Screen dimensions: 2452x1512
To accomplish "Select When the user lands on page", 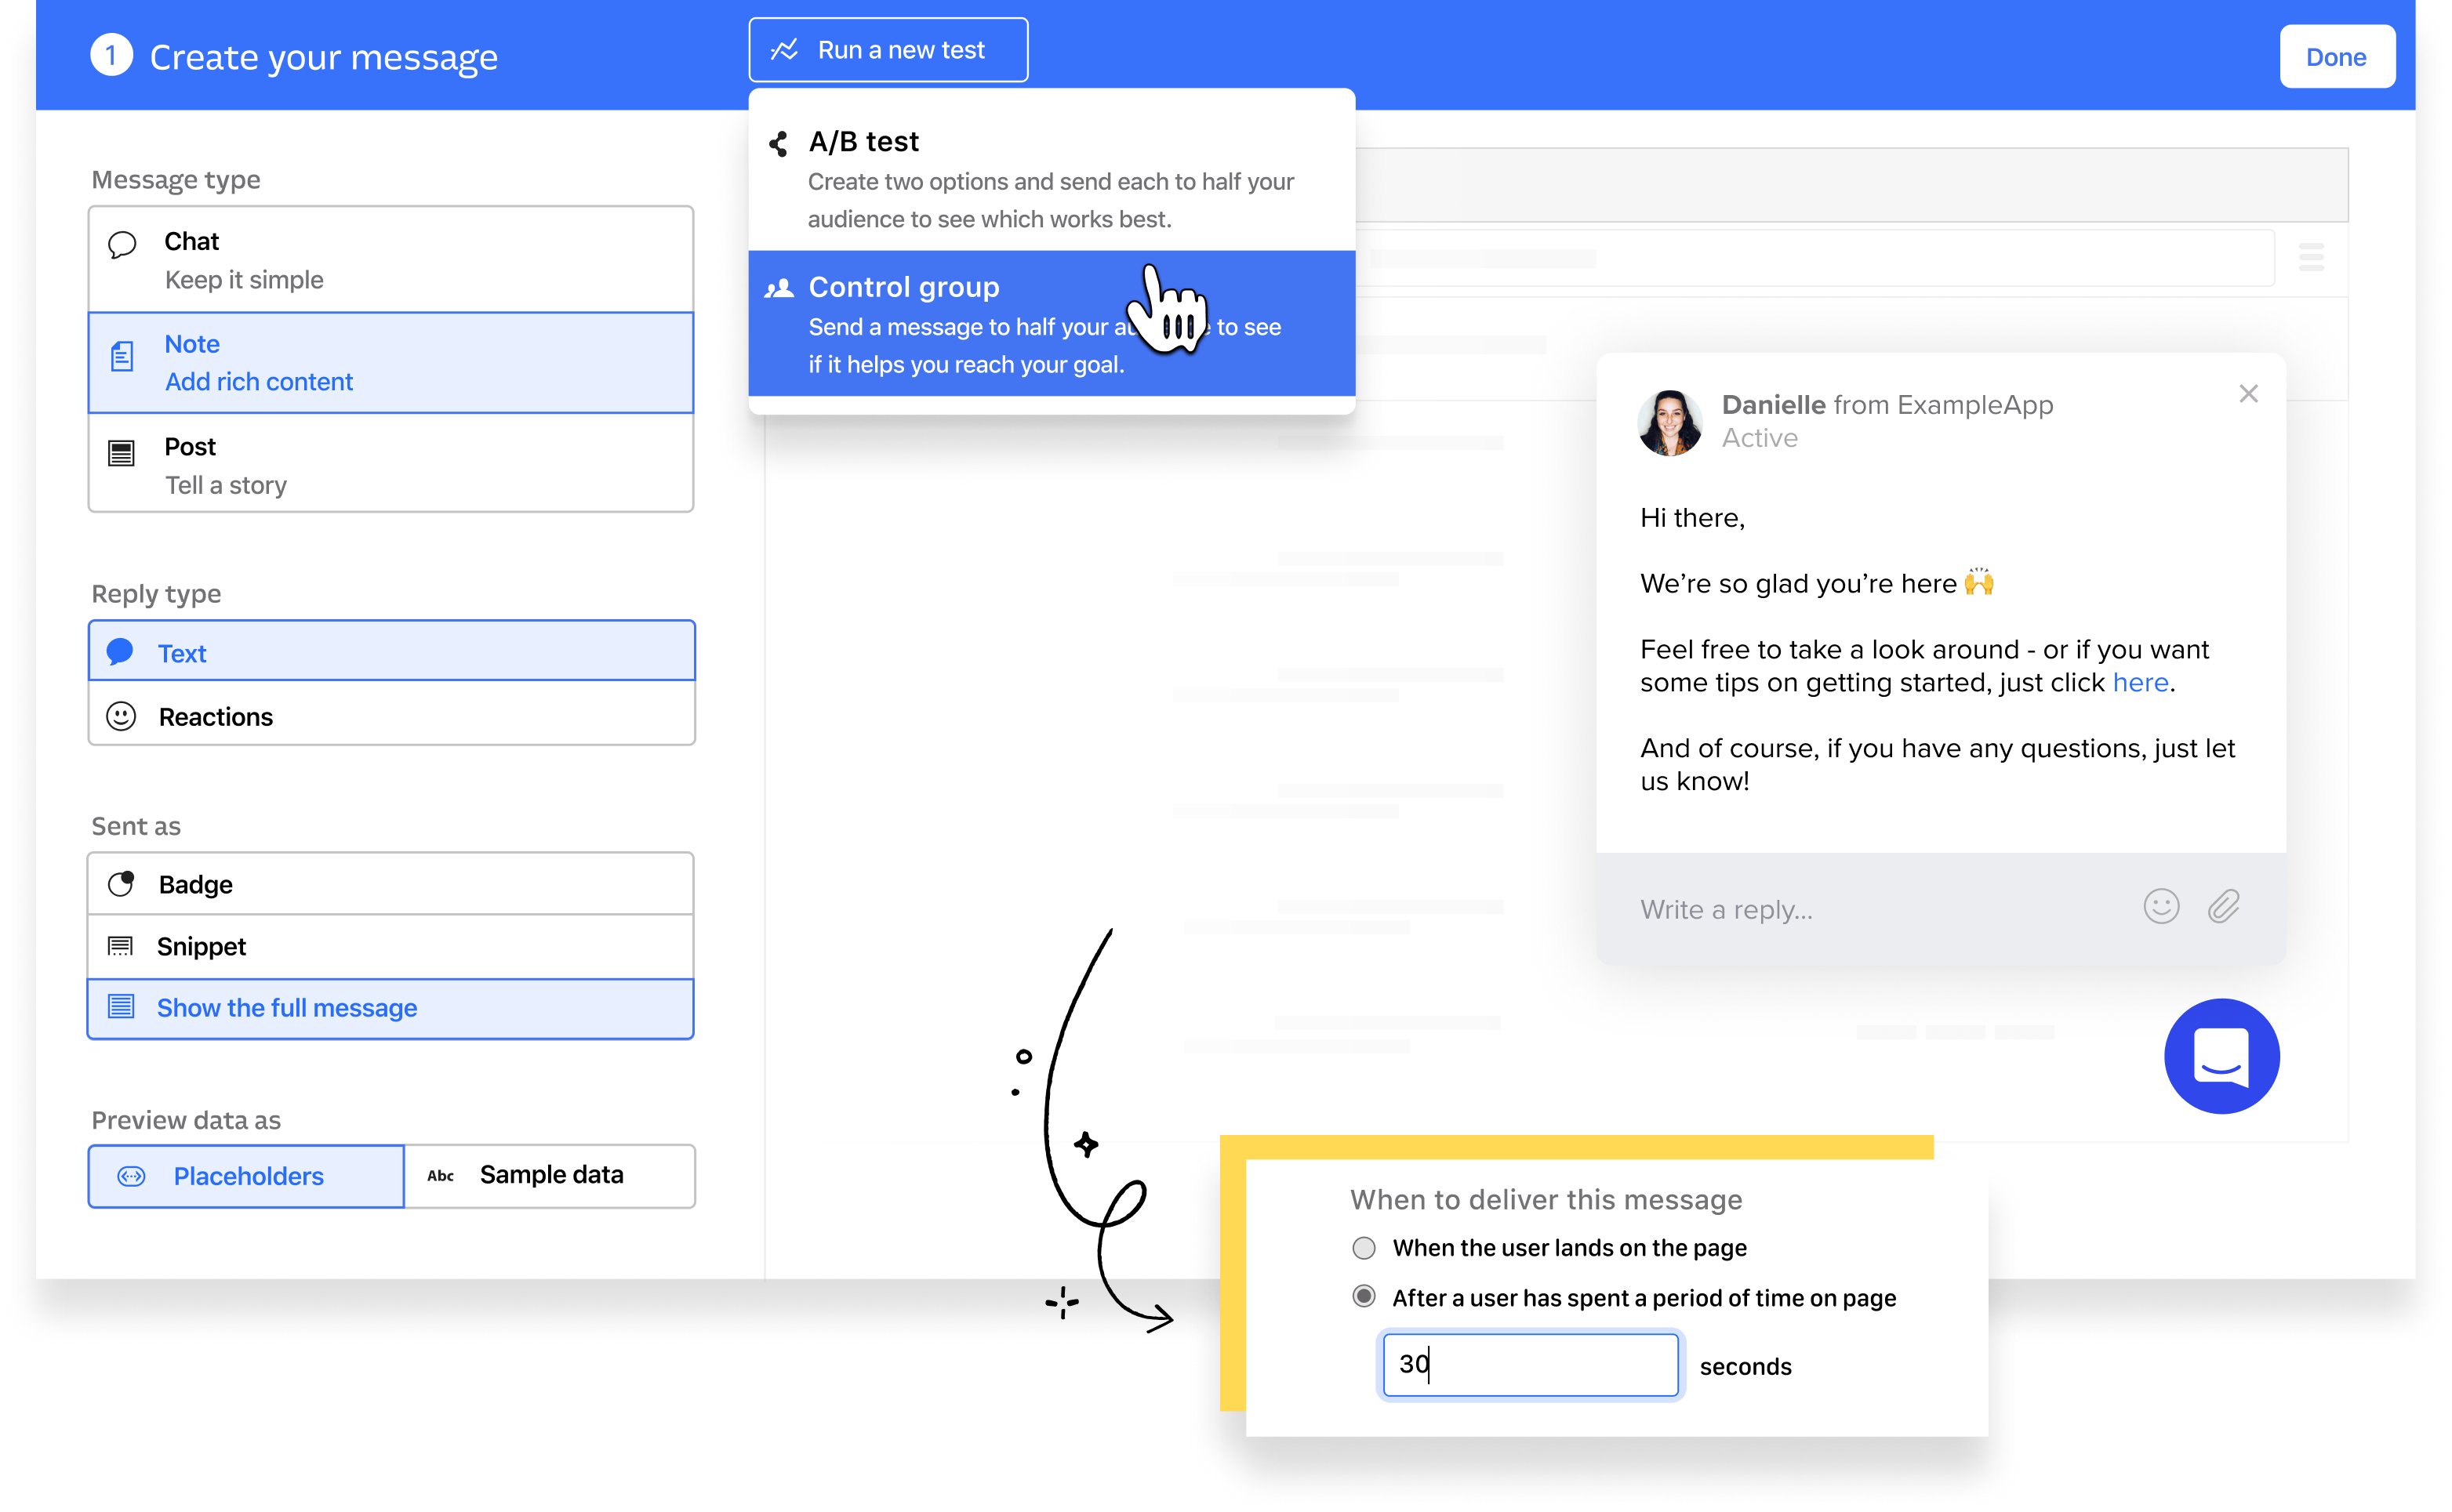I will coord(1364,1248).
